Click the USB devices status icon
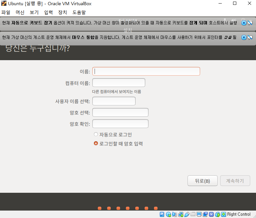The image size is (256, 218). click(x=187, y=214)
